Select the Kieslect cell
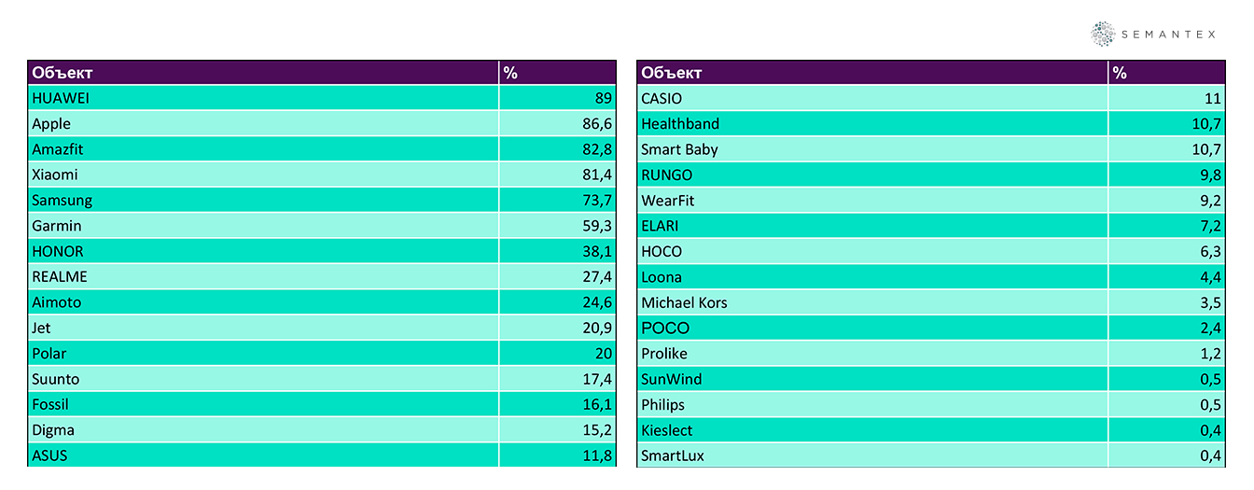This screenshot has width=1254, height=490. click(667, 430)
